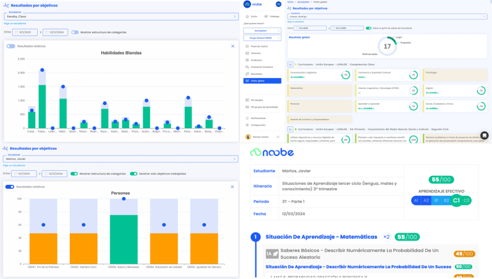Close the Personas chart panel
This screenshot has height=279, width=492.
[233, 187]
